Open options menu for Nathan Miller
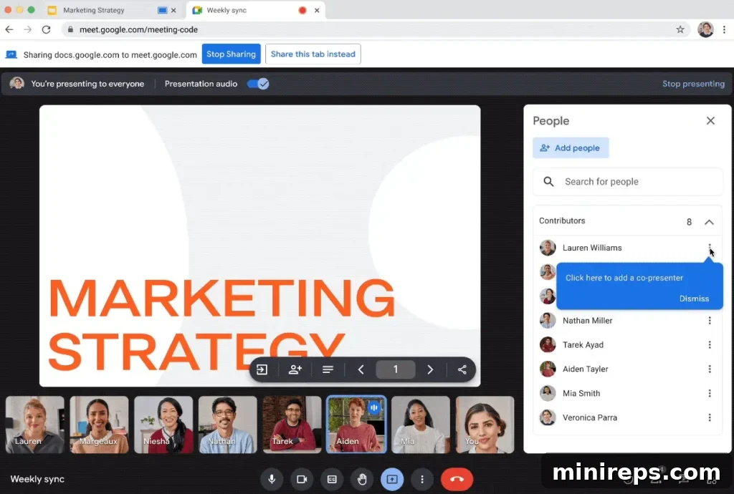 click(710, 321)
